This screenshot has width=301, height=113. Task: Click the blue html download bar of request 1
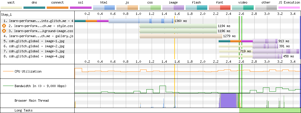[141, 21]
